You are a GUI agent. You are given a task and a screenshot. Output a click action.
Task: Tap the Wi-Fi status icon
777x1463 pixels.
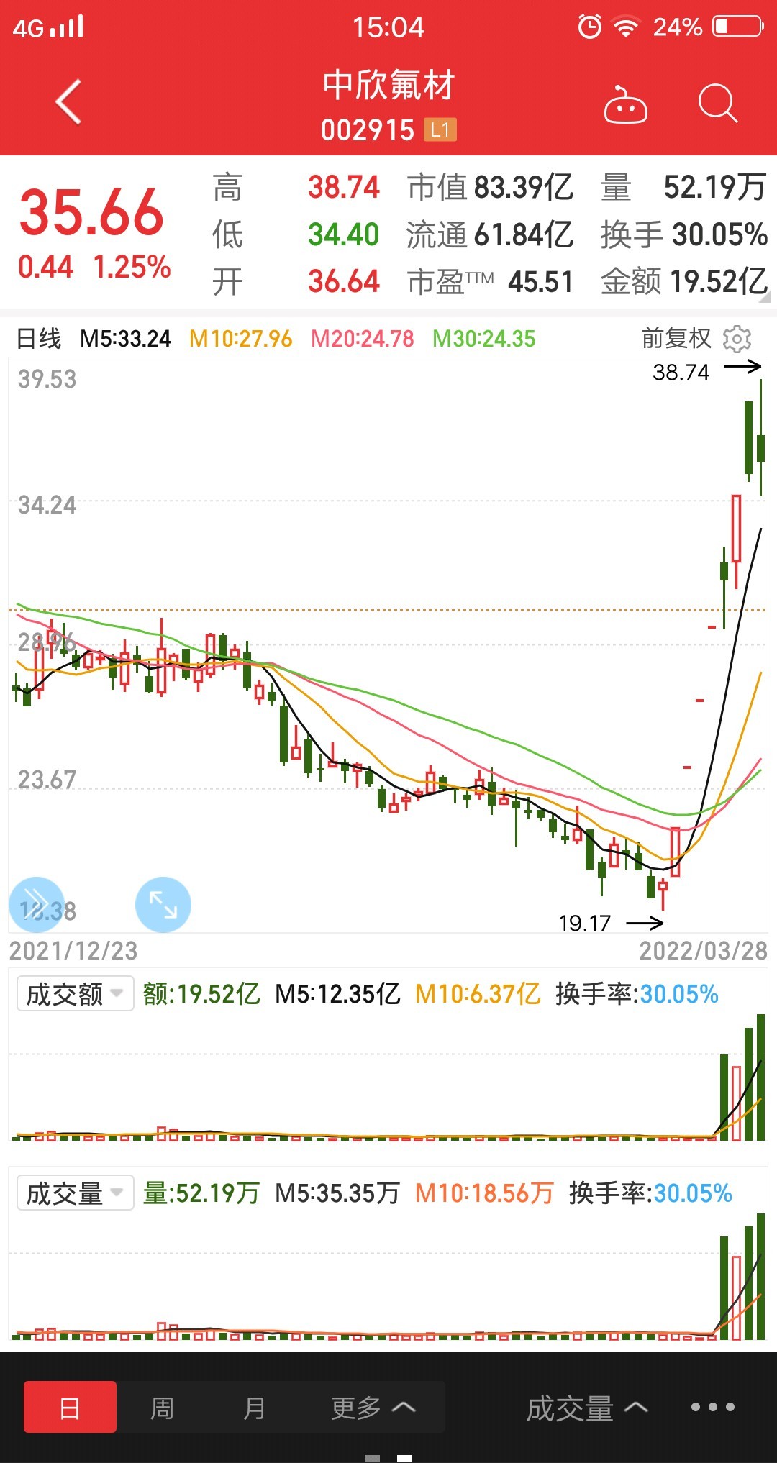(626, 27)
